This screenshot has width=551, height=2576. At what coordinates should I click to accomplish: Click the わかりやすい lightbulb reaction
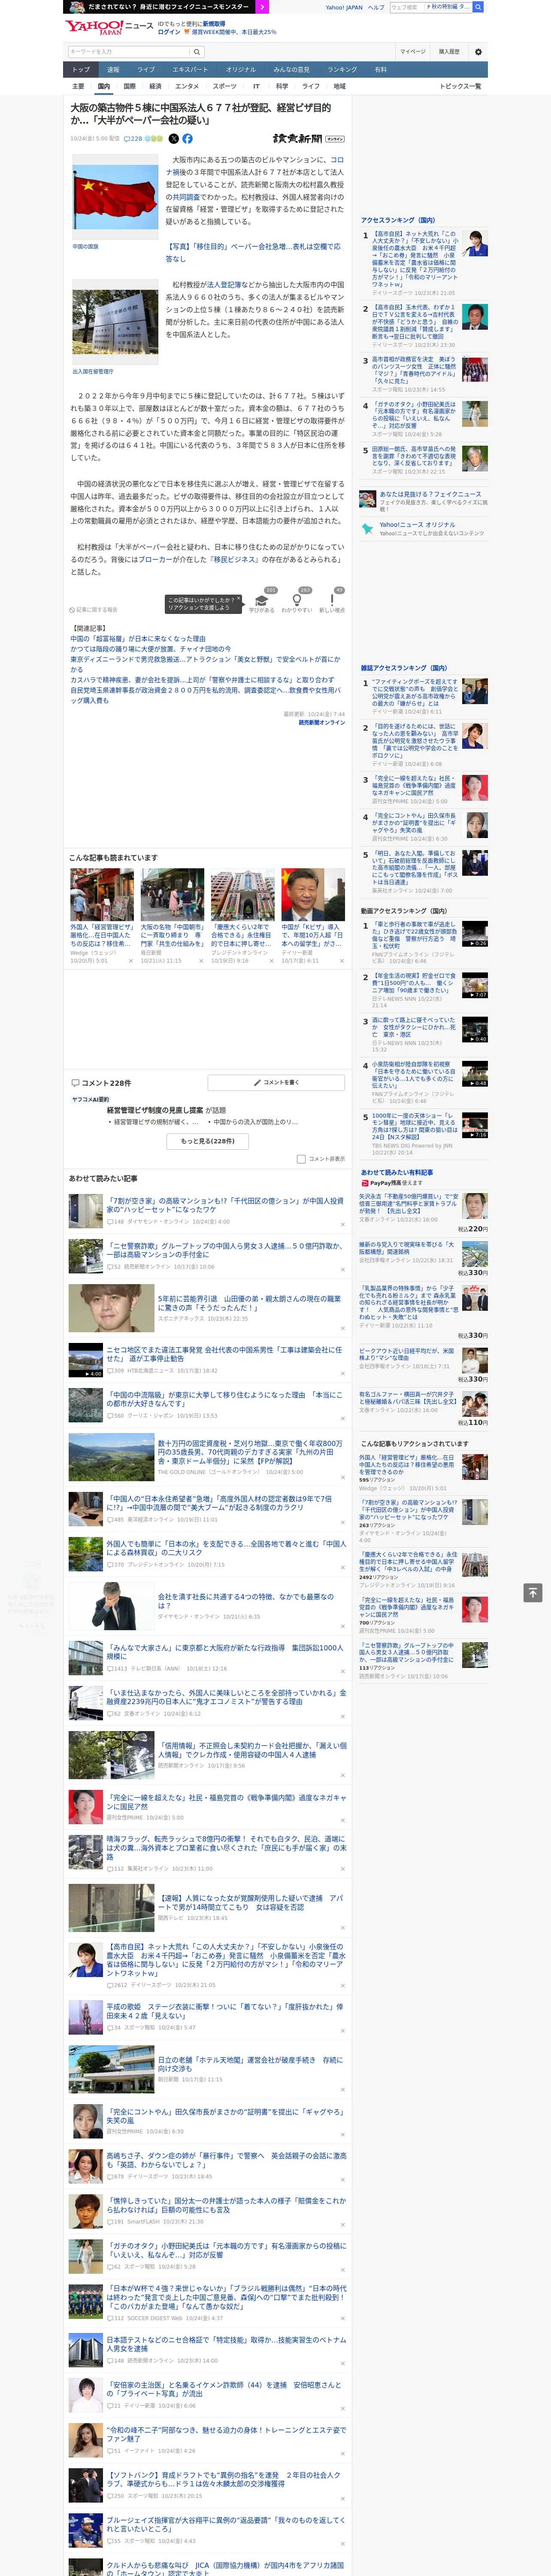coord(297,600)
